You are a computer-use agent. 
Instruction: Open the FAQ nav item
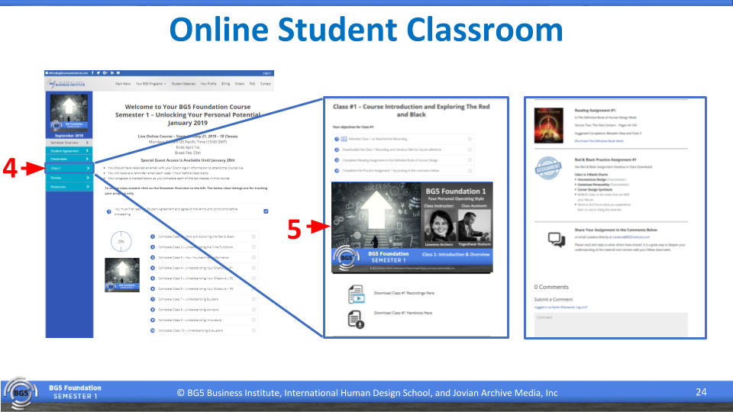(253, 84)
